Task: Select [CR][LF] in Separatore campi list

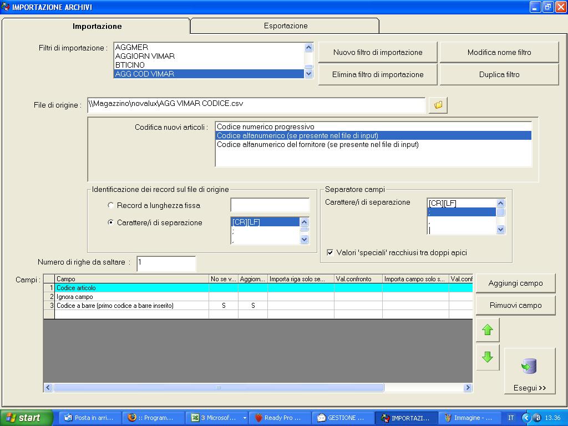Action: 461,203
